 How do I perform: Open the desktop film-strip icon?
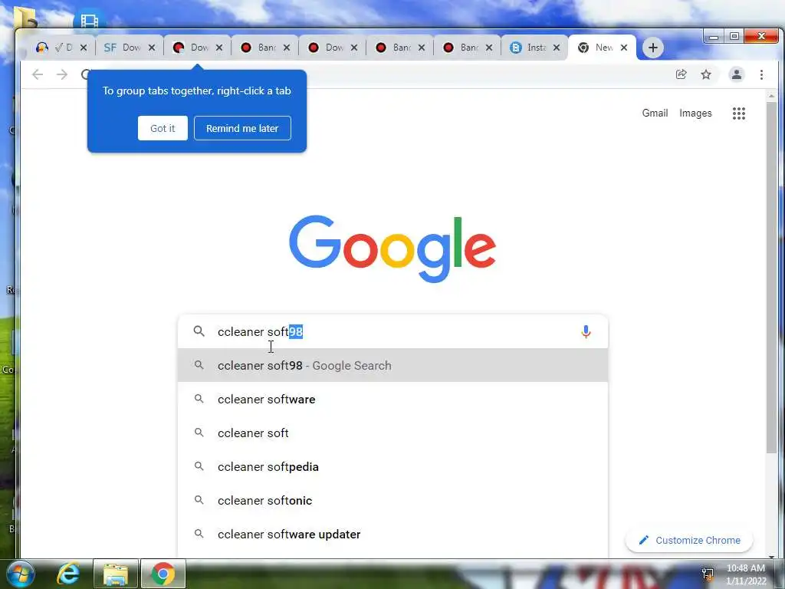pyautogui.click(x=89, y=20)
